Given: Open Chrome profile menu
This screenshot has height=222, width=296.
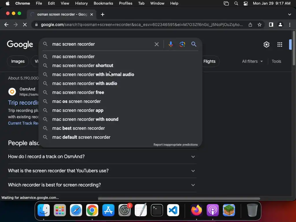Looking at the screenshot, I should [x=280, y=25].
